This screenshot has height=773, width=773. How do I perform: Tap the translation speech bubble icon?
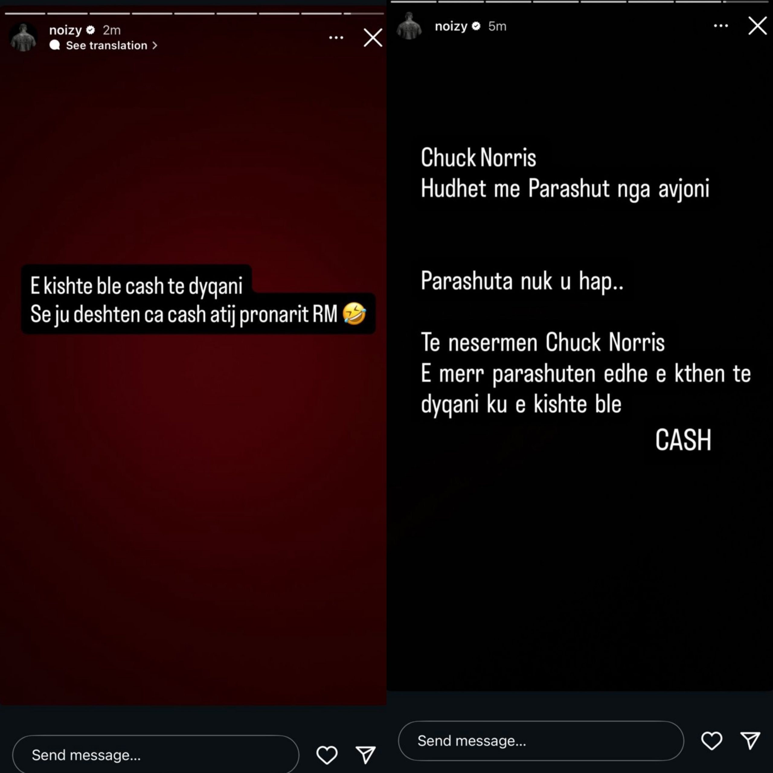pyautogui.click(x=55, y=45)
